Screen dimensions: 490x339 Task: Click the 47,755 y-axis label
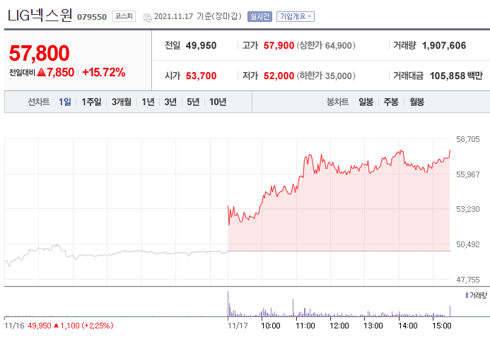tap(468, 280)
